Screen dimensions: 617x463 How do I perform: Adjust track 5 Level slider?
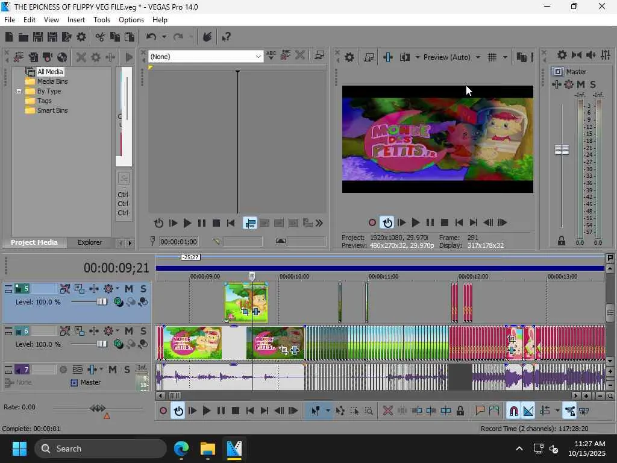pyautogui.click(x=101, y=302)
